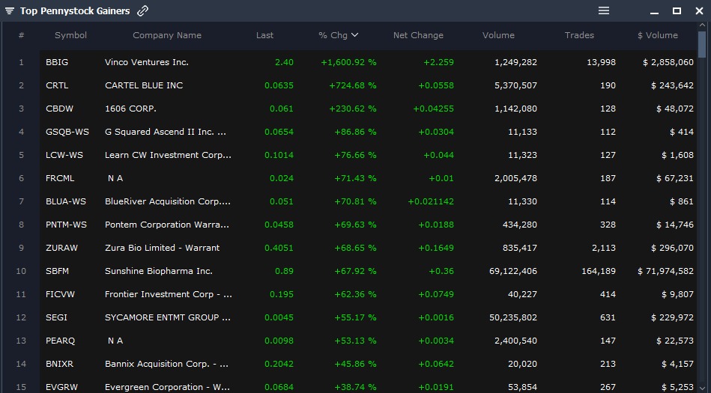This screenshot has height=393, width=711.
Task: Click the +230.62 % change value
Action: (x=353, y=109)
